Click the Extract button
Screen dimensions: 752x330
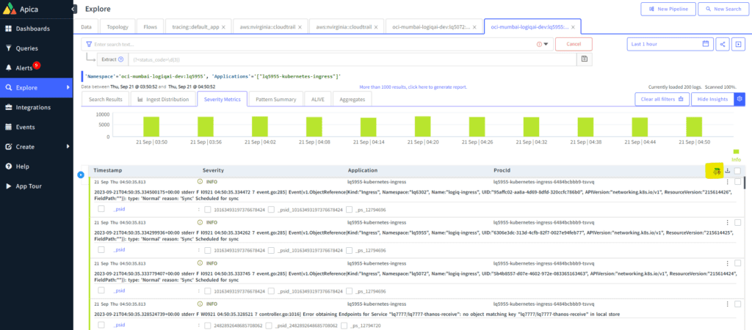[112, 59]
